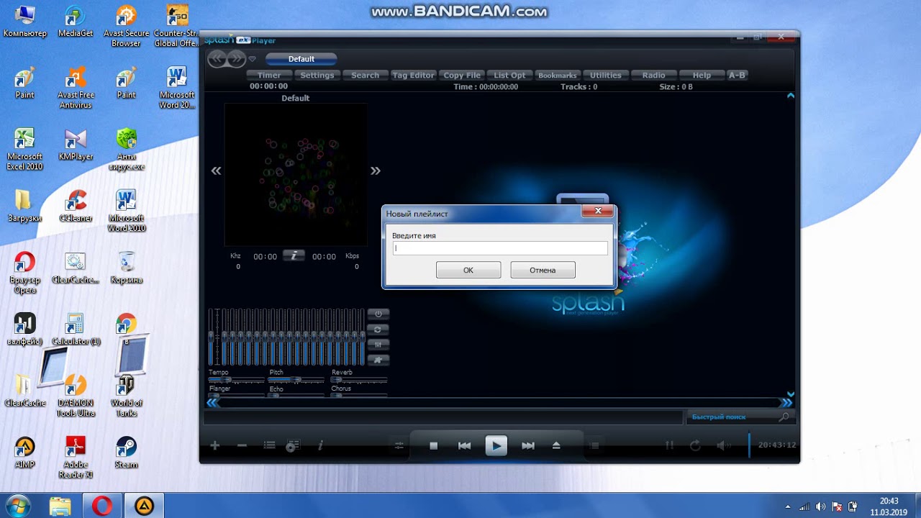
Task: Reset equalizer with the refresh icon
Action: [378, 330]
